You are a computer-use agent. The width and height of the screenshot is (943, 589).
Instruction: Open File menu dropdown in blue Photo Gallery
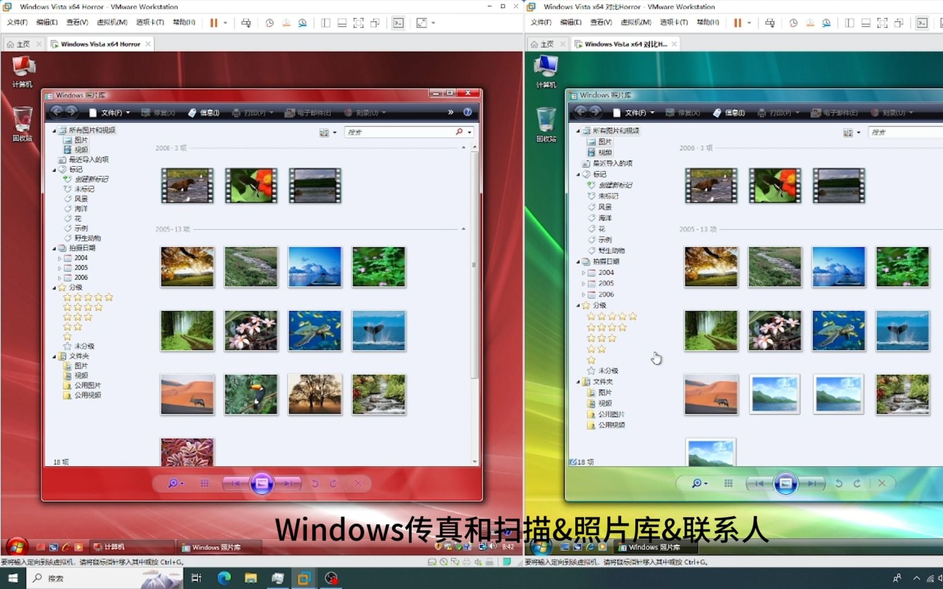tap(635, 113)
